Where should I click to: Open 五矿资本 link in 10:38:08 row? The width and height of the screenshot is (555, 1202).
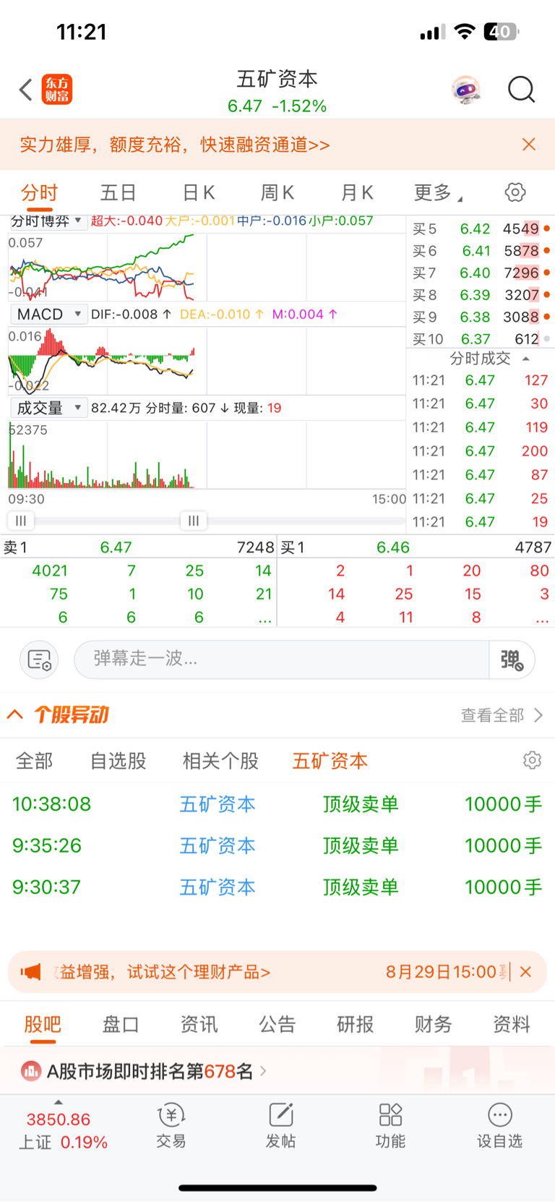(218, 804)
